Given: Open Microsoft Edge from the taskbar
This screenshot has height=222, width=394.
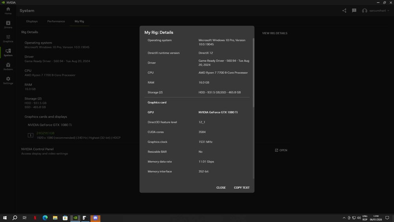Looking at the screenshot, I should click(45, 218).
